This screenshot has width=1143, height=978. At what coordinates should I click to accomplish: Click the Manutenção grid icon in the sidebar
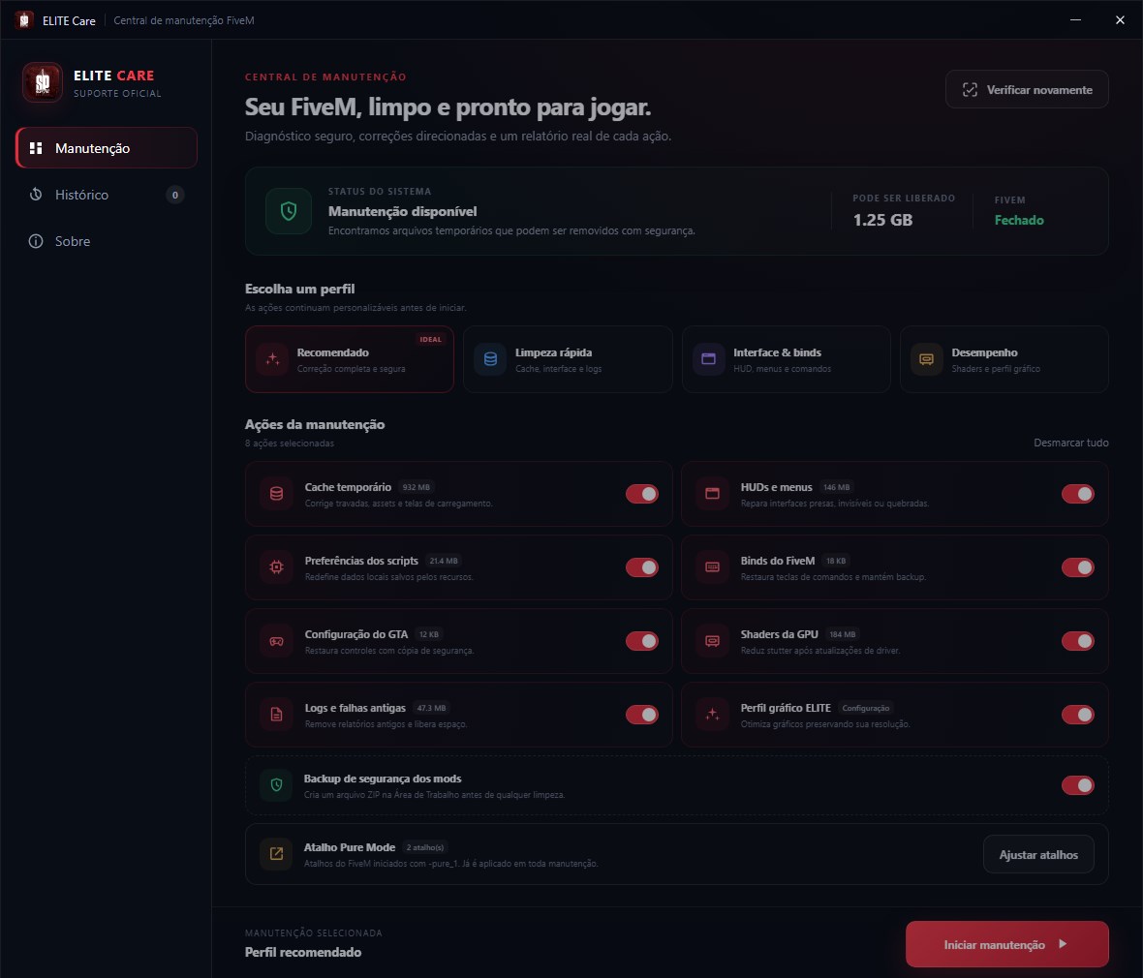tap(36, 148)
